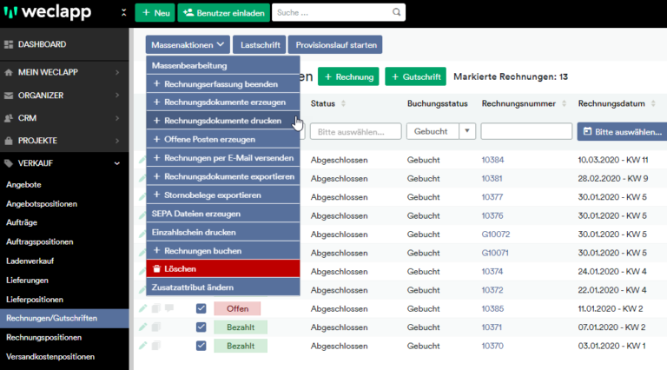Edit invoice 10371 with pencil icon
The height and width of the screenshot is (370, 667).
point(143,327)
